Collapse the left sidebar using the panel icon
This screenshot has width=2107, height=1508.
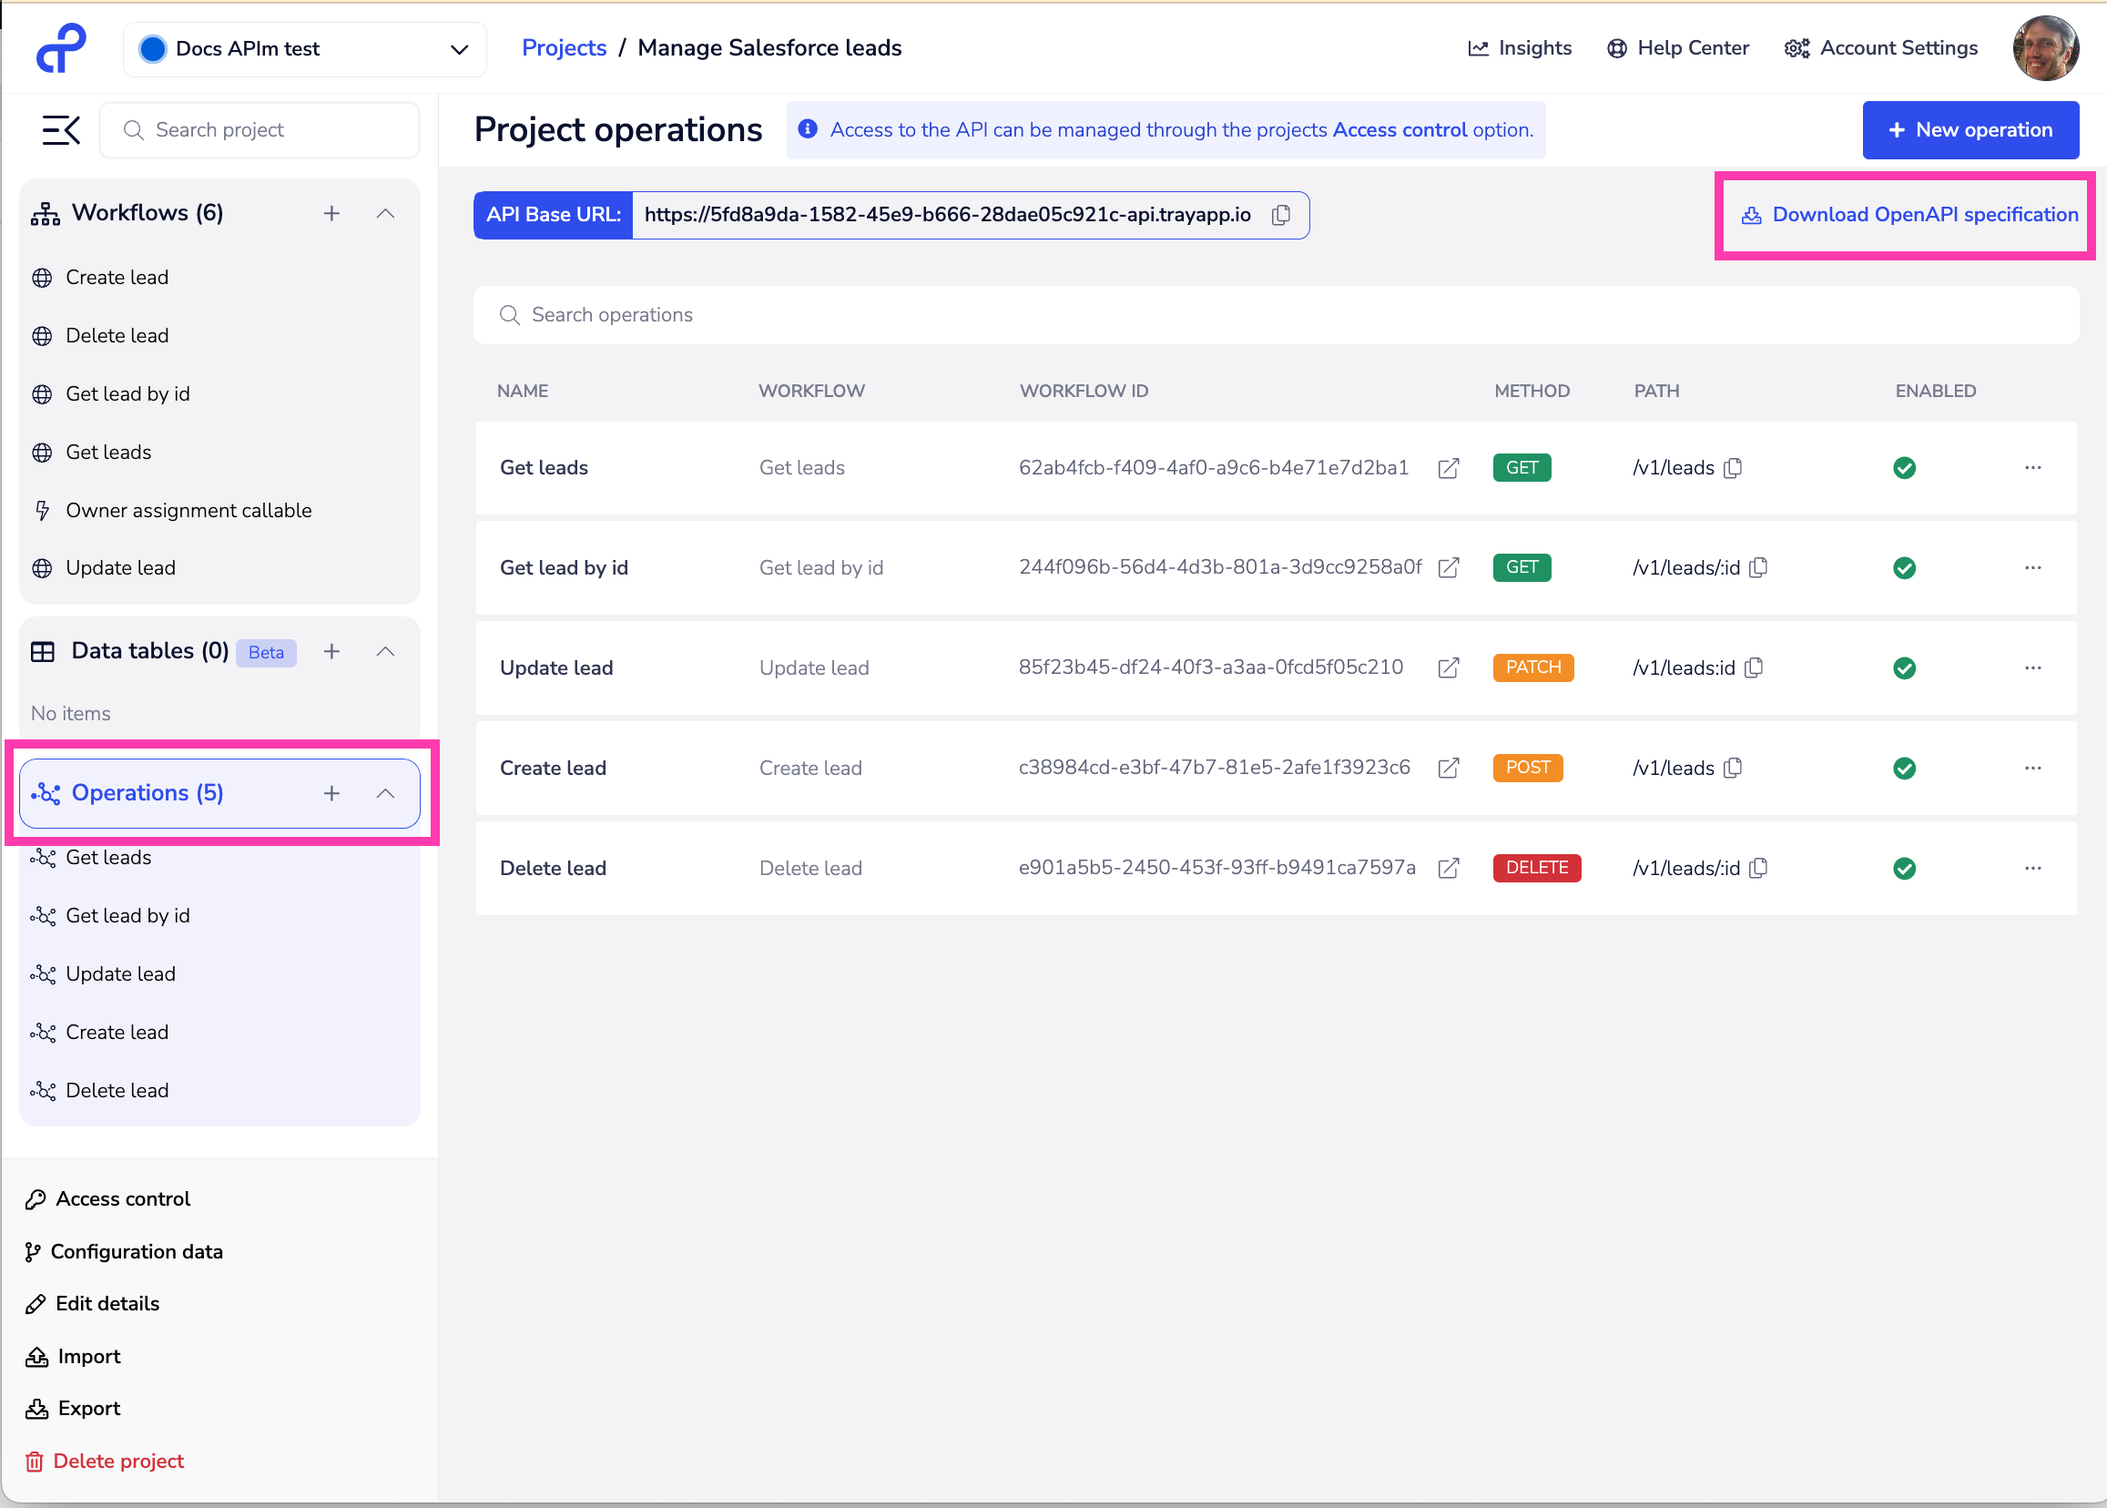pos(59,129)
